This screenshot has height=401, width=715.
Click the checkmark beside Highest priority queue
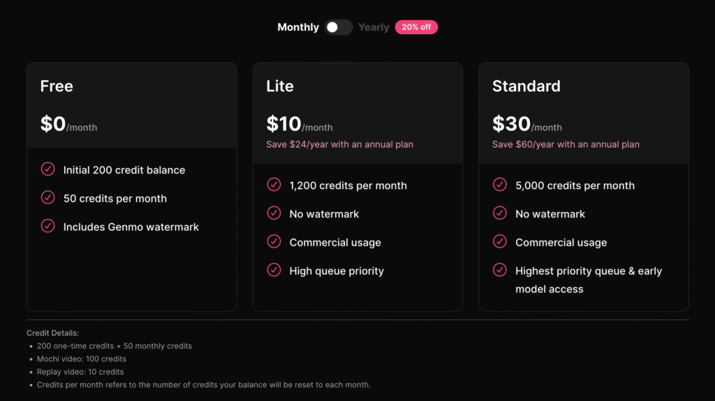click(500, 270)
